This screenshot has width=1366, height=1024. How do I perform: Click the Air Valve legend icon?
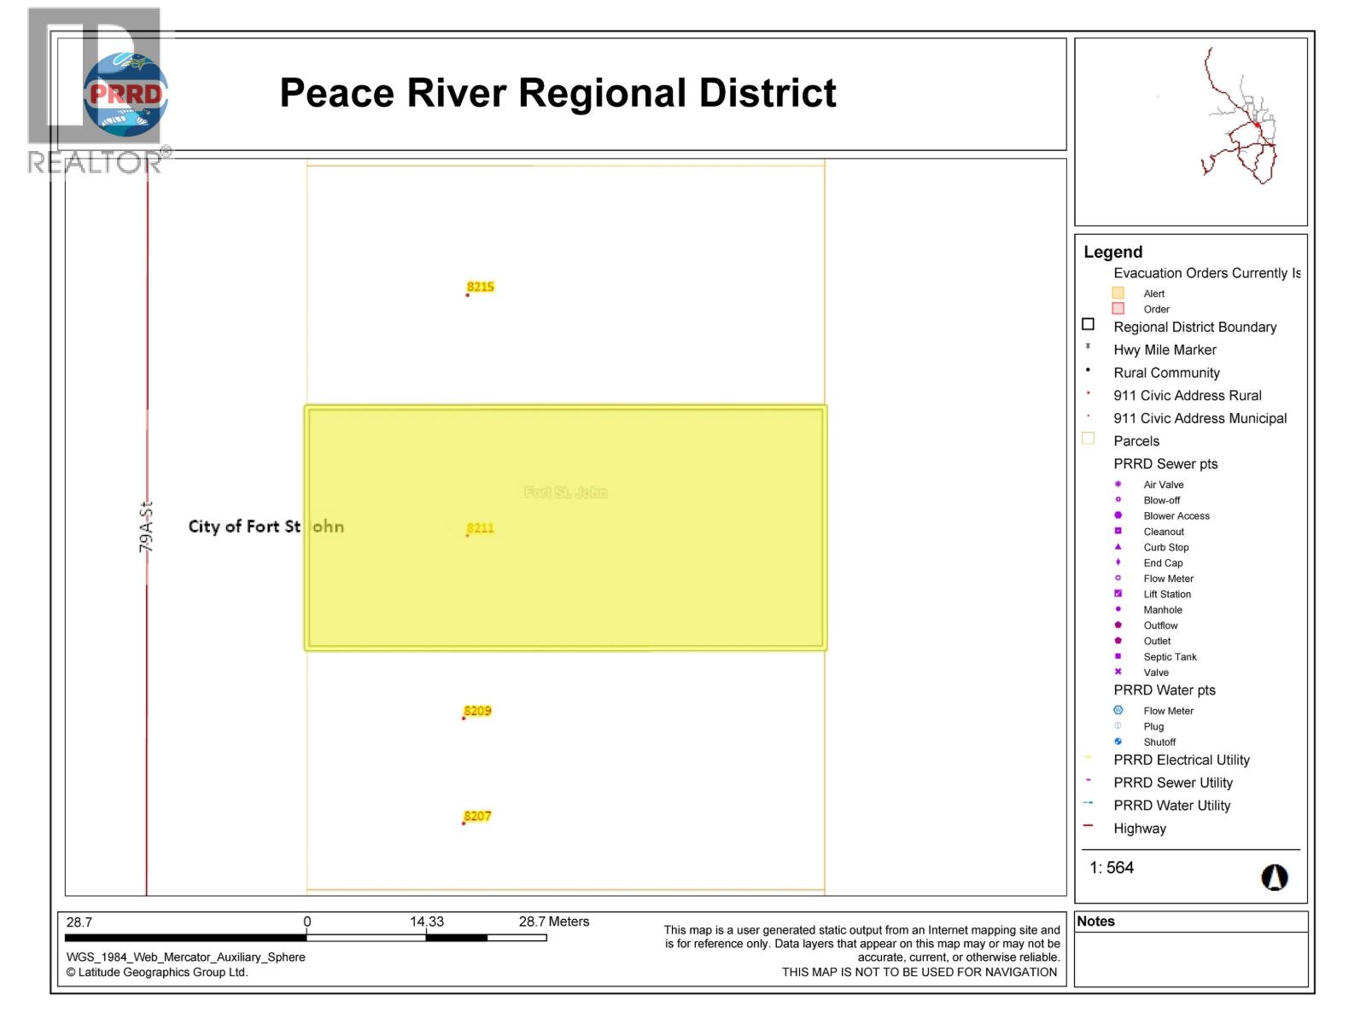1118,484
